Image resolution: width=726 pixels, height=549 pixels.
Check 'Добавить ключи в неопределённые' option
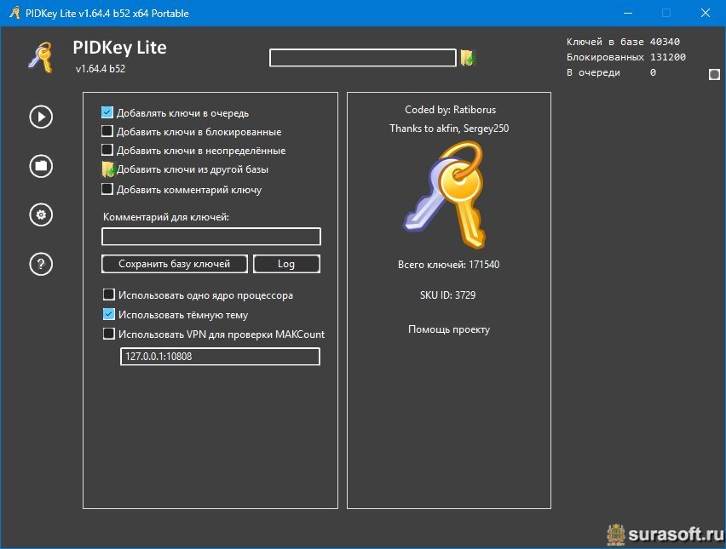point(107,151)
